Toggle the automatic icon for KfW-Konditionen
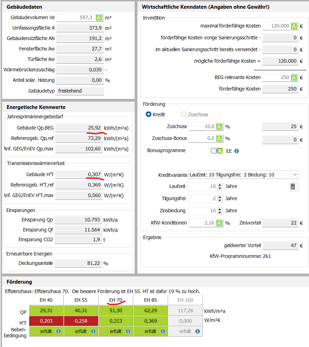309x347 pixels. click(x=219, y=223)
